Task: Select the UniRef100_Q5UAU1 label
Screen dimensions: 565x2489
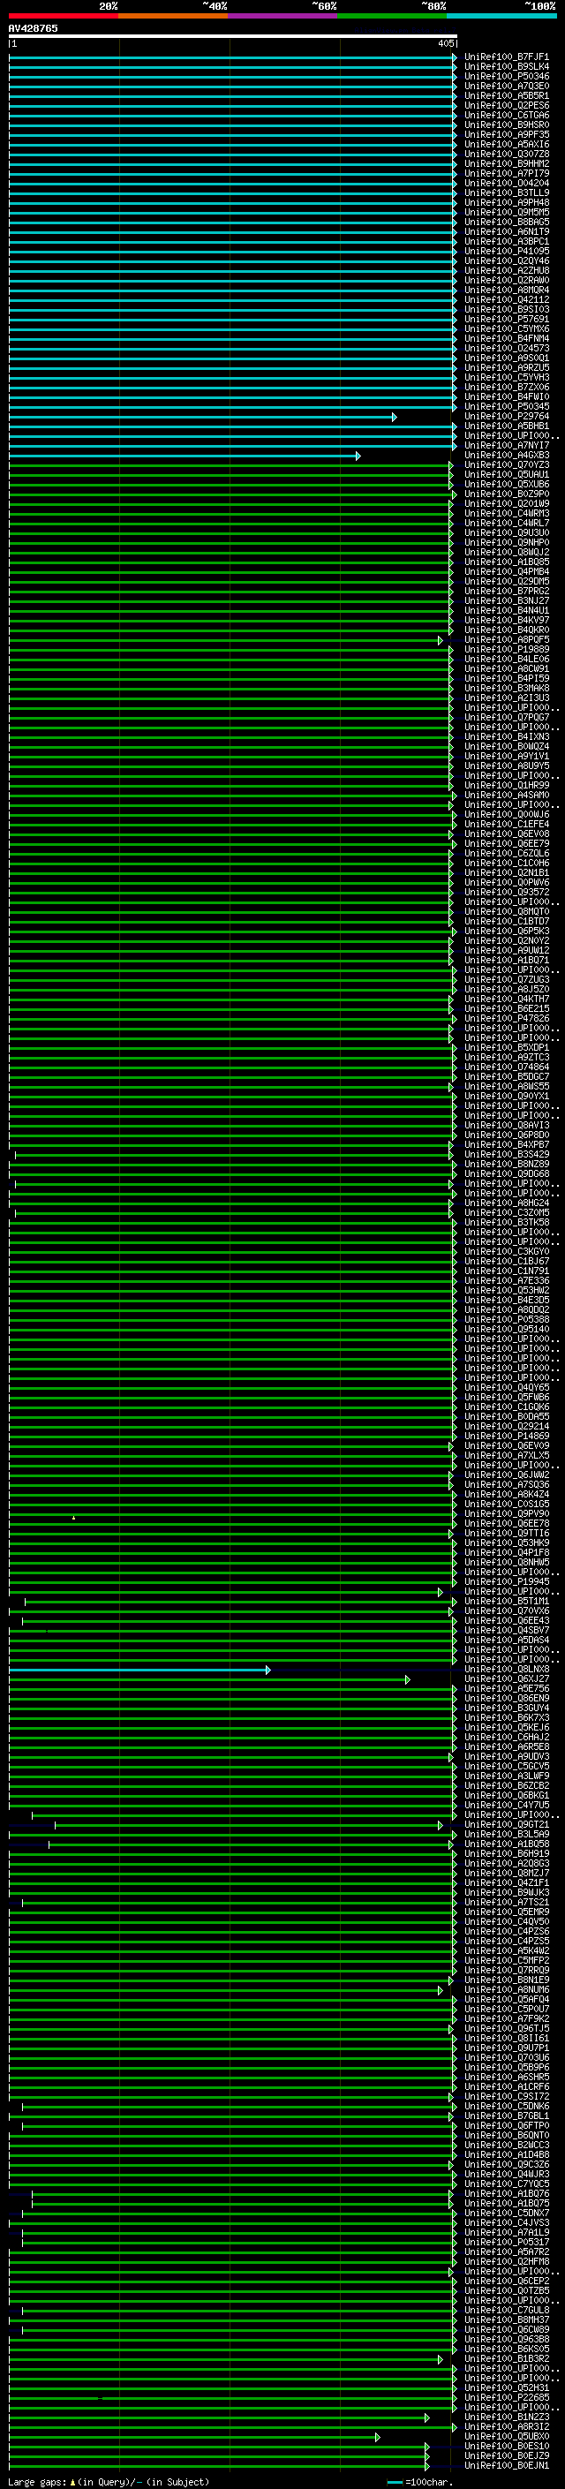Action: click(507, 474)
